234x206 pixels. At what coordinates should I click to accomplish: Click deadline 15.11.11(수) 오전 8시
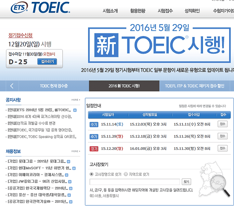point(192,124)
